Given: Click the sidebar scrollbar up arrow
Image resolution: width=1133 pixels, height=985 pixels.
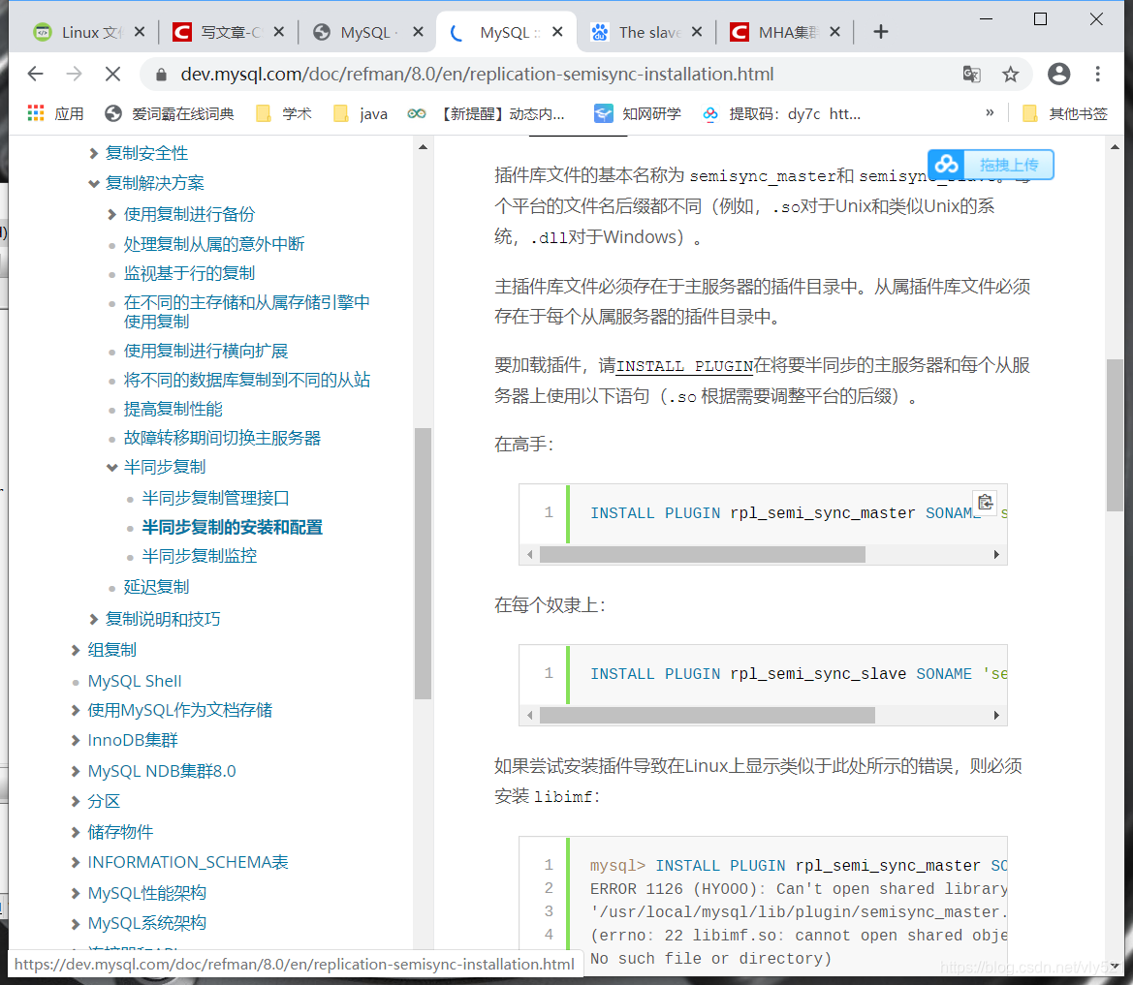Looking at the screenshot, I should 424,147.
